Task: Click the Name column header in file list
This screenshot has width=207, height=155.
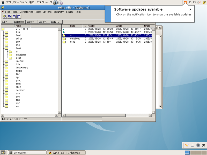Action: point(76,26)
